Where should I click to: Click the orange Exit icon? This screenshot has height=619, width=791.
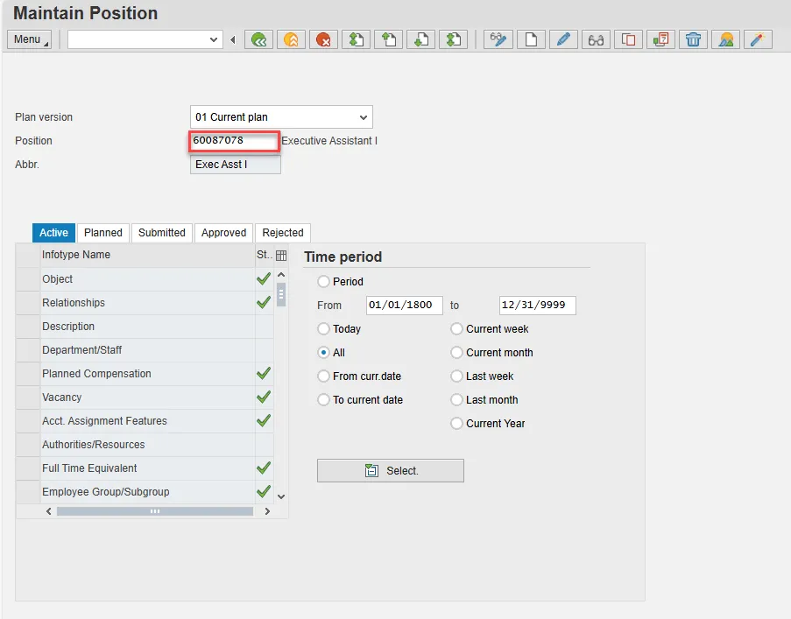[x=292, y=39]
